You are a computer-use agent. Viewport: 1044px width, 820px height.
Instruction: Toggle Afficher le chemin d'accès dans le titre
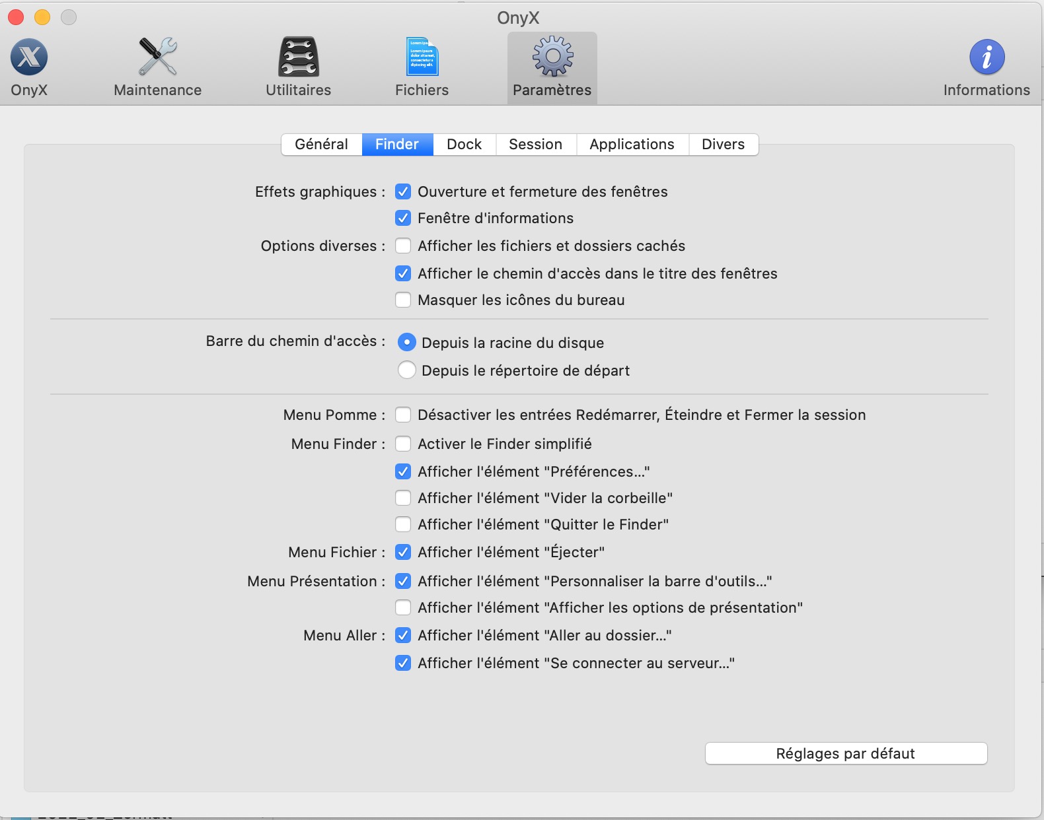point(403,273)
